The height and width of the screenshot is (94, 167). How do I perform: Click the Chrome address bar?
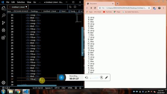(x=125, y=8)
